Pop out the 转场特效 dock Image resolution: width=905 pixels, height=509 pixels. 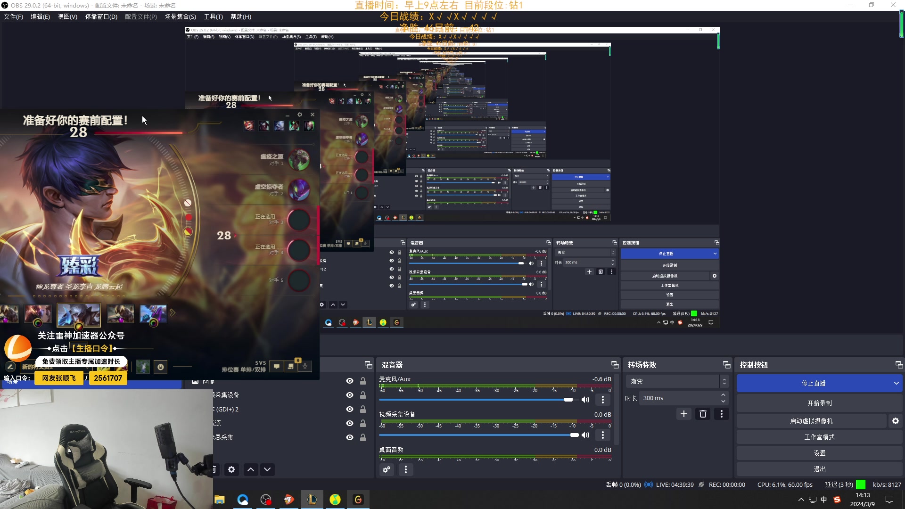tap(726, 365)
